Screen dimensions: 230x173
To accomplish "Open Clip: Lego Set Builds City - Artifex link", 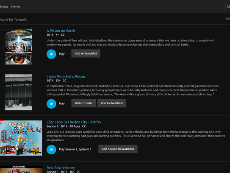I will (74, 122).
